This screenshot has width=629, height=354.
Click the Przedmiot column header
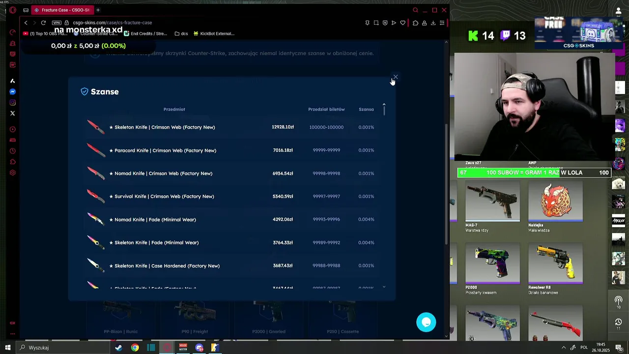[x=174, y=109]
